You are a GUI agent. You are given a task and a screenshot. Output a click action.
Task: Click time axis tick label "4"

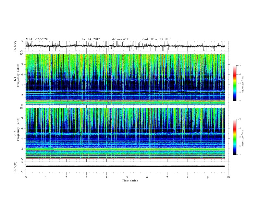[106, 177]
